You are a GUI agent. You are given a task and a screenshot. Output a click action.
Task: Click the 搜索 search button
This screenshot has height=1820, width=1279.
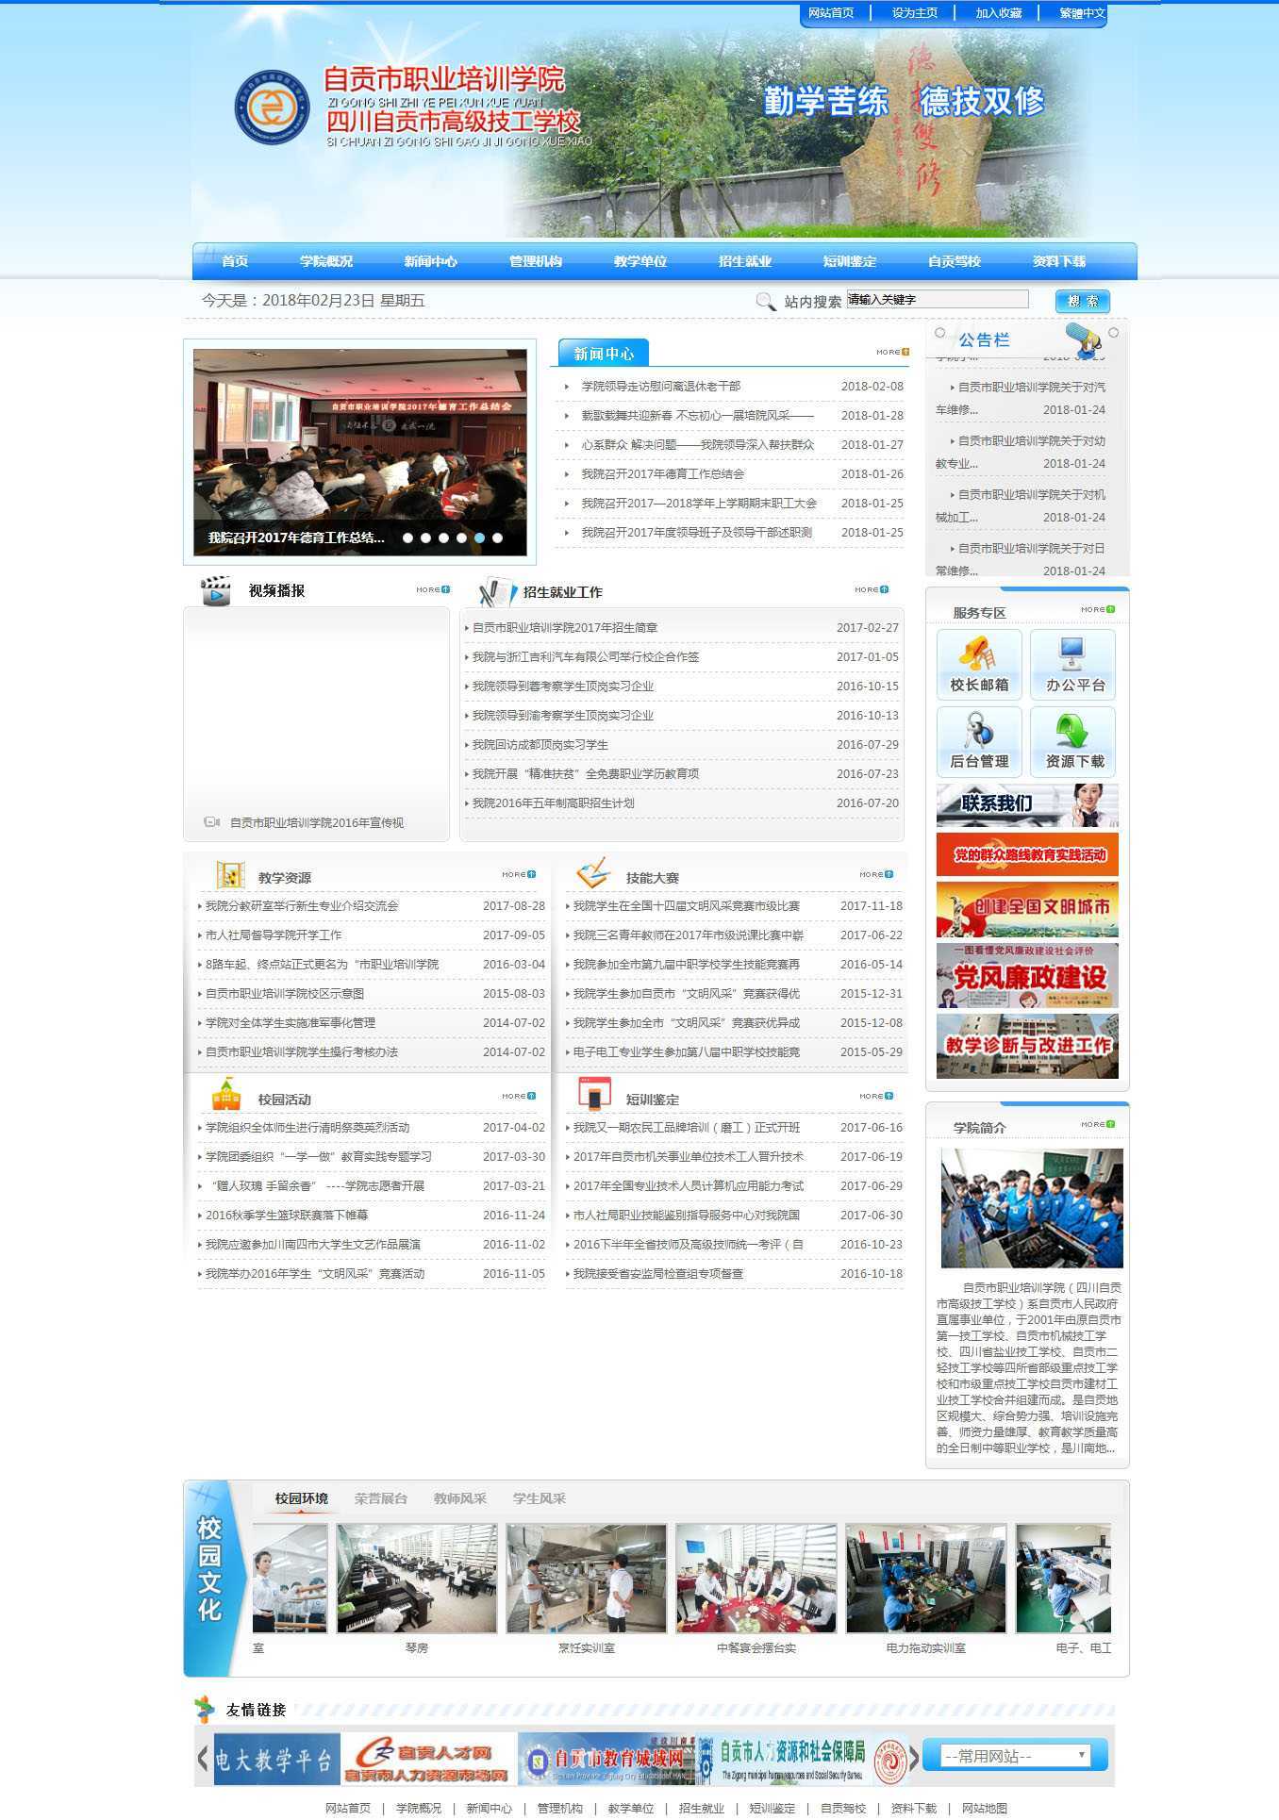[1082, 301]
